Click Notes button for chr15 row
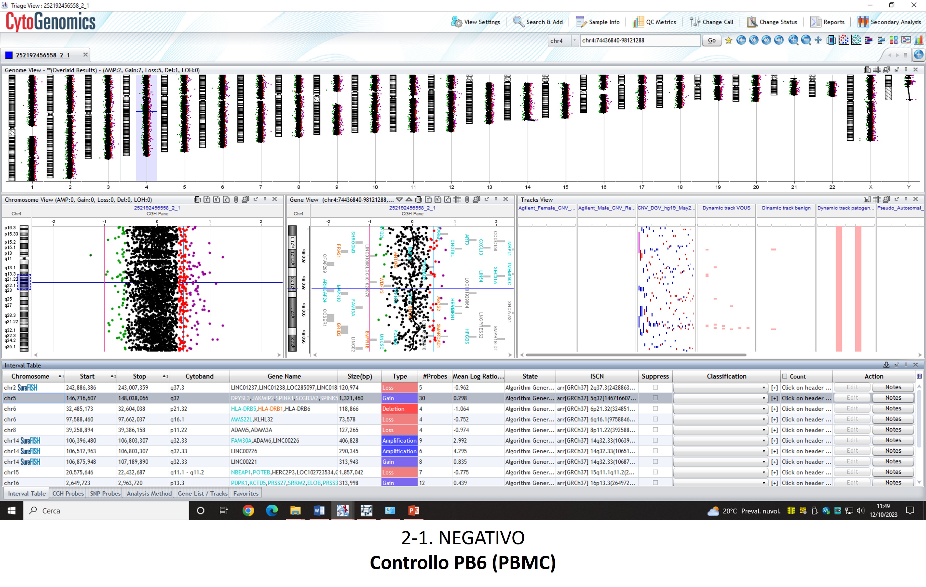 [x=892, y=472]
